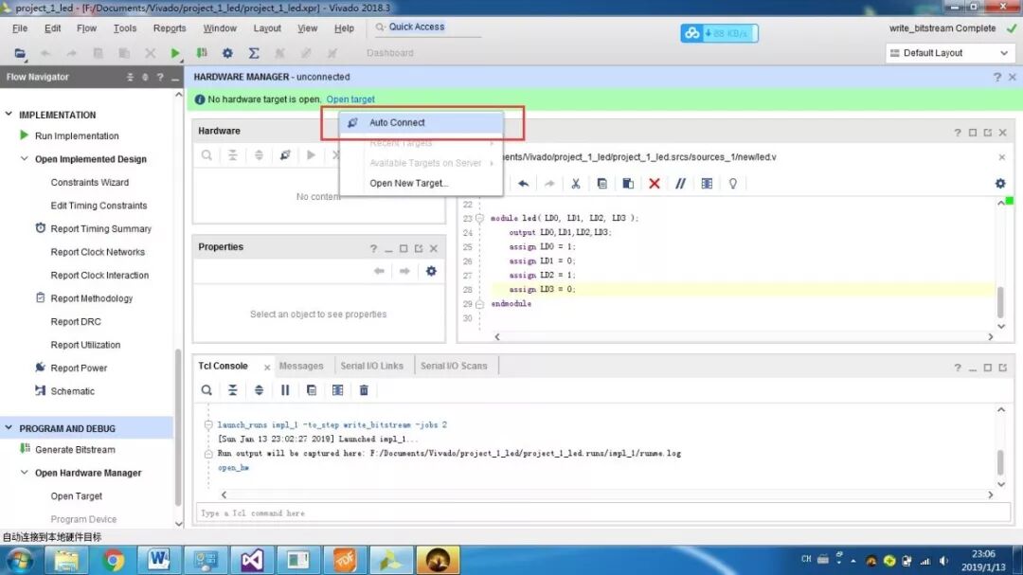Fold the module led code block
This screenshot has width=1023, height=575.
(479, 218)
